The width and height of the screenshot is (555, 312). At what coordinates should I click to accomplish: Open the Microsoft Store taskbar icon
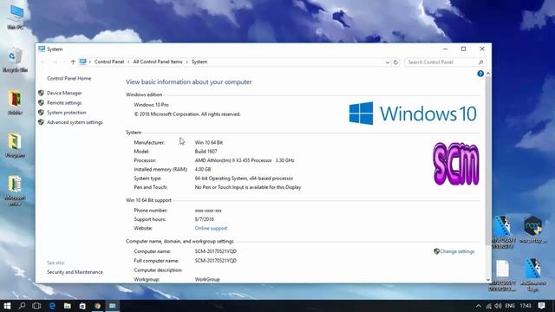pyautogui.click(x=82, y=306)
